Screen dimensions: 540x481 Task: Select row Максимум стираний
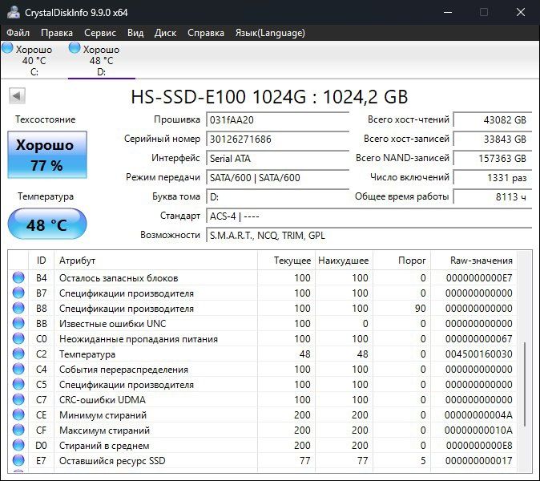[x=263, y=430]
